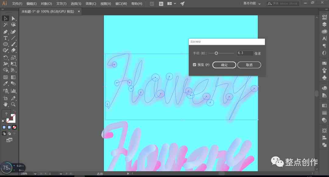The width and height of the screenshot is (329, 177).
Task: Open the Symbols club-shaped panel icon
Action: click(x=324, y=78)
